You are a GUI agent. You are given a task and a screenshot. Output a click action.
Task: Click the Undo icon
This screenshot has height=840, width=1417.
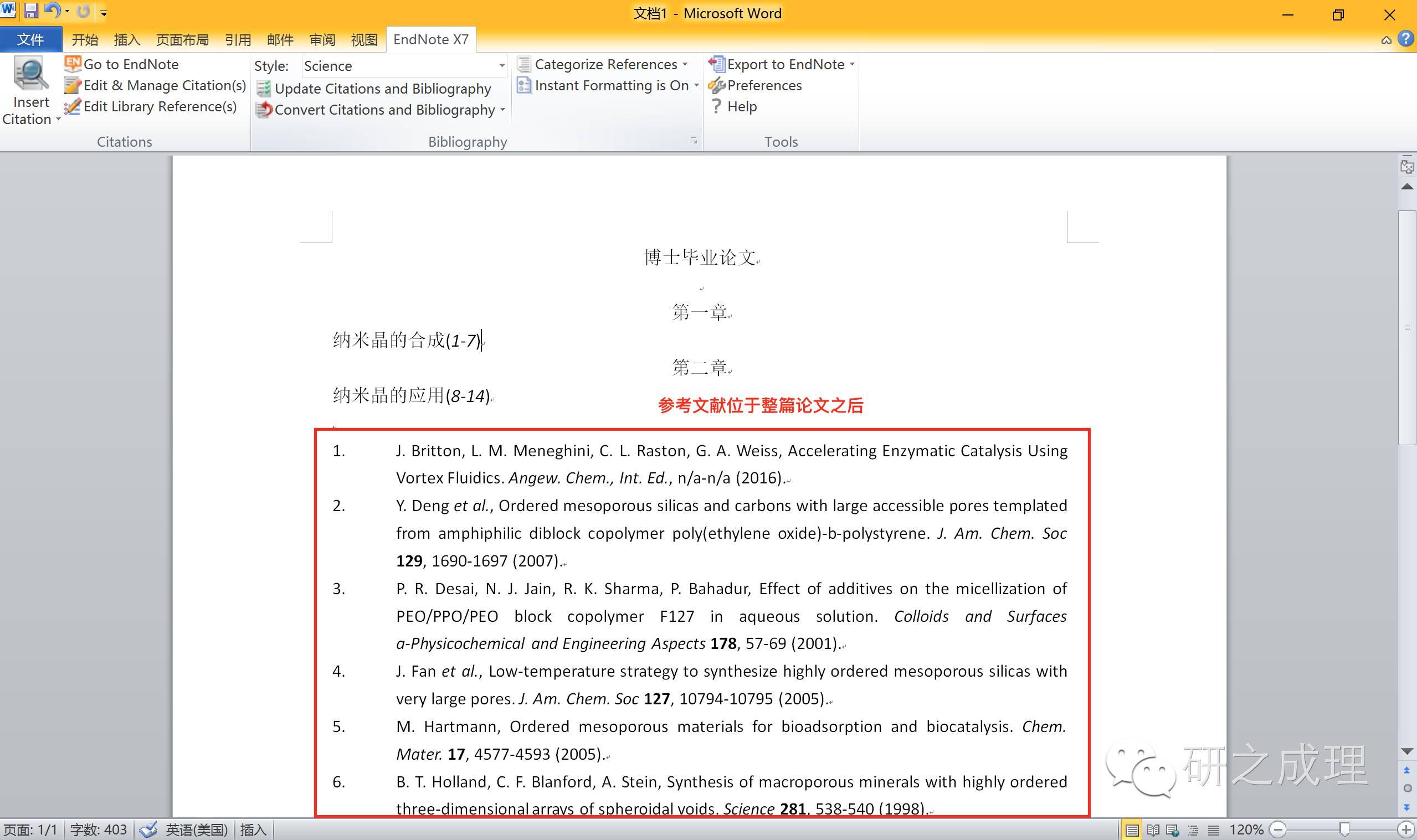point(52,11)
